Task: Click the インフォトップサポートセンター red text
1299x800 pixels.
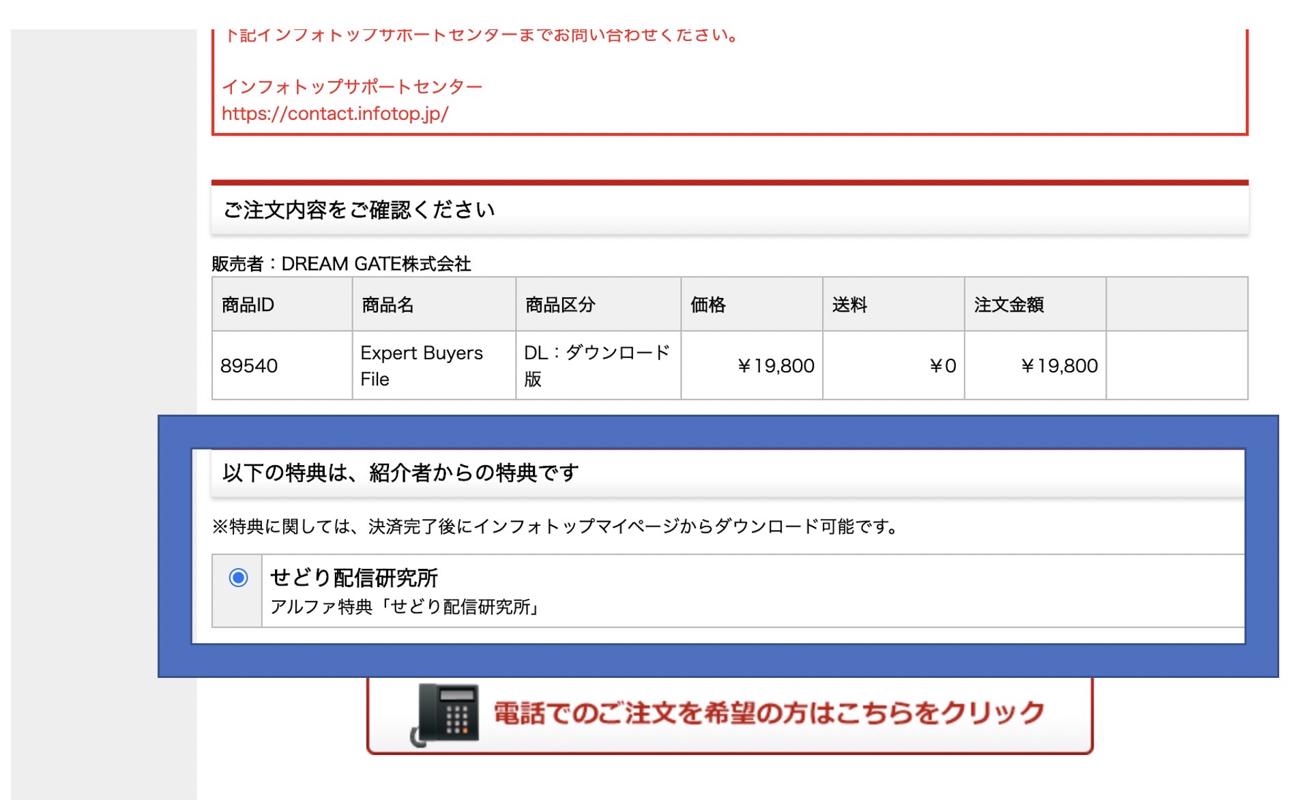Action: (352, 87)
